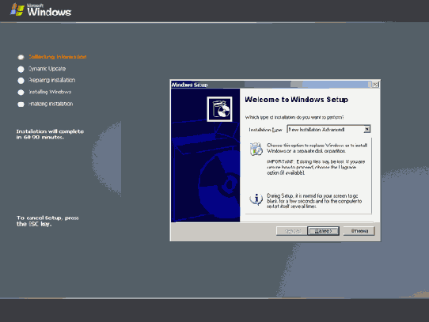Click the setup CD box icon
The width and height of the screenshot is (429, 322).
[x=220, y=109]
